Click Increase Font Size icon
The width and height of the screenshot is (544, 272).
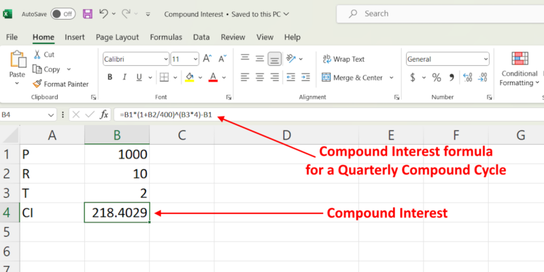(x=207, y=58)
